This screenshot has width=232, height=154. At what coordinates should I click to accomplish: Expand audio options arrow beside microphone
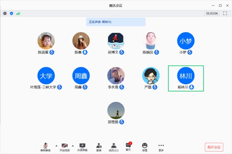click(x=57, y=146)
